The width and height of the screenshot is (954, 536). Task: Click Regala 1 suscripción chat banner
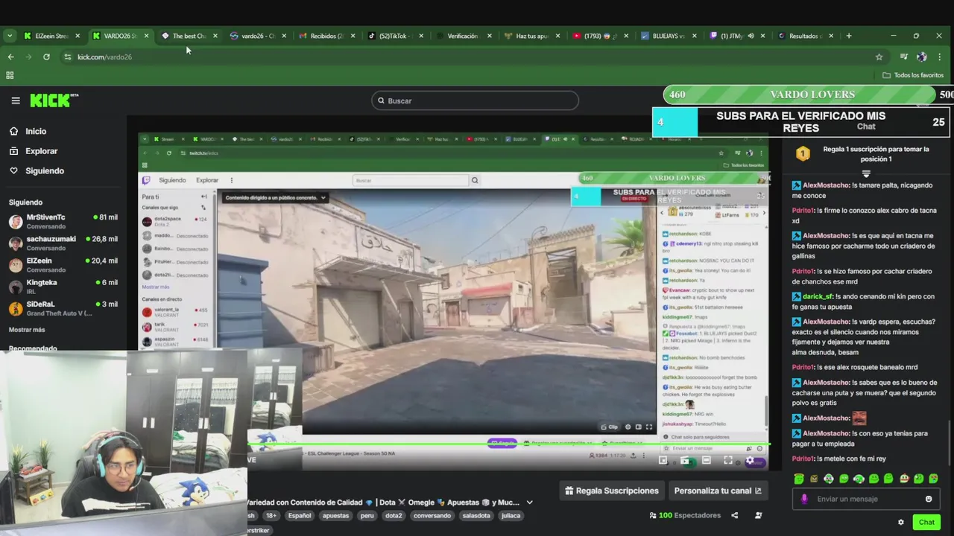866,154
